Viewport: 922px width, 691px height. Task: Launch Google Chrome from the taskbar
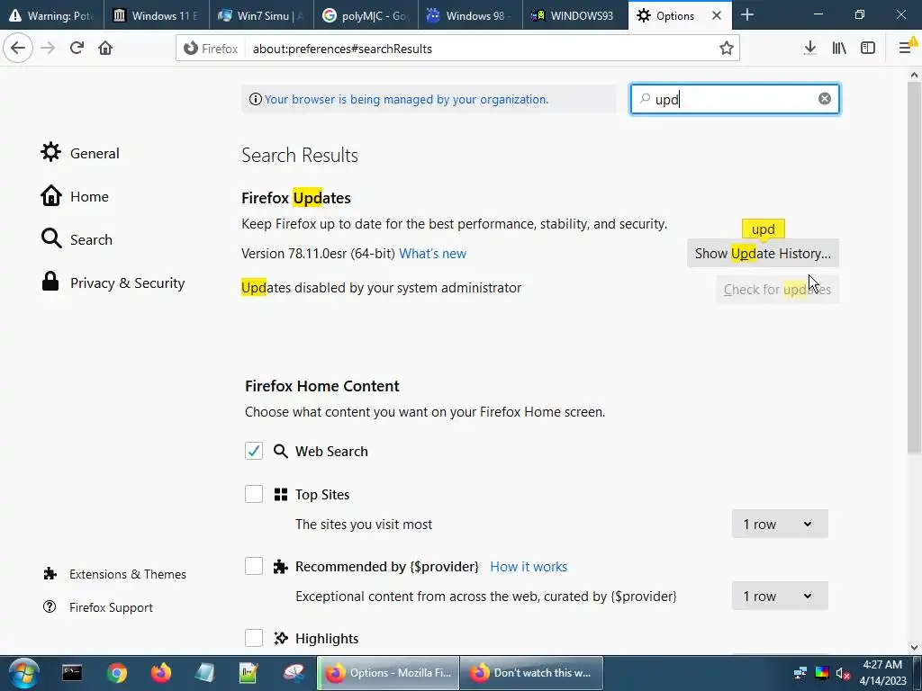[x=117, y=673]
